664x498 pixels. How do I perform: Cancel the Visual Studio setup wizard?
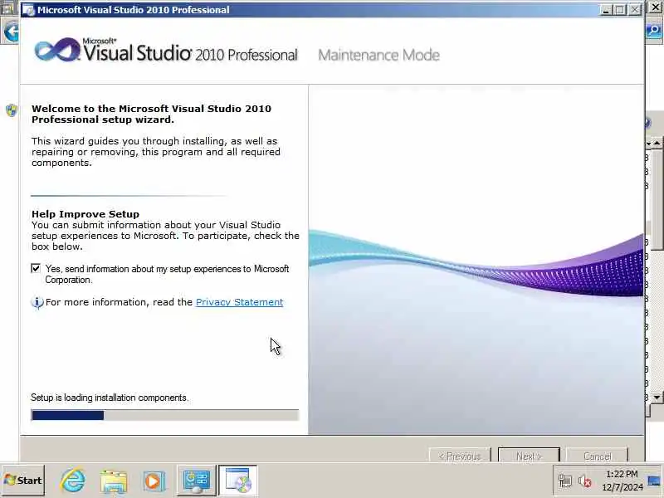[x=597, y=456]
